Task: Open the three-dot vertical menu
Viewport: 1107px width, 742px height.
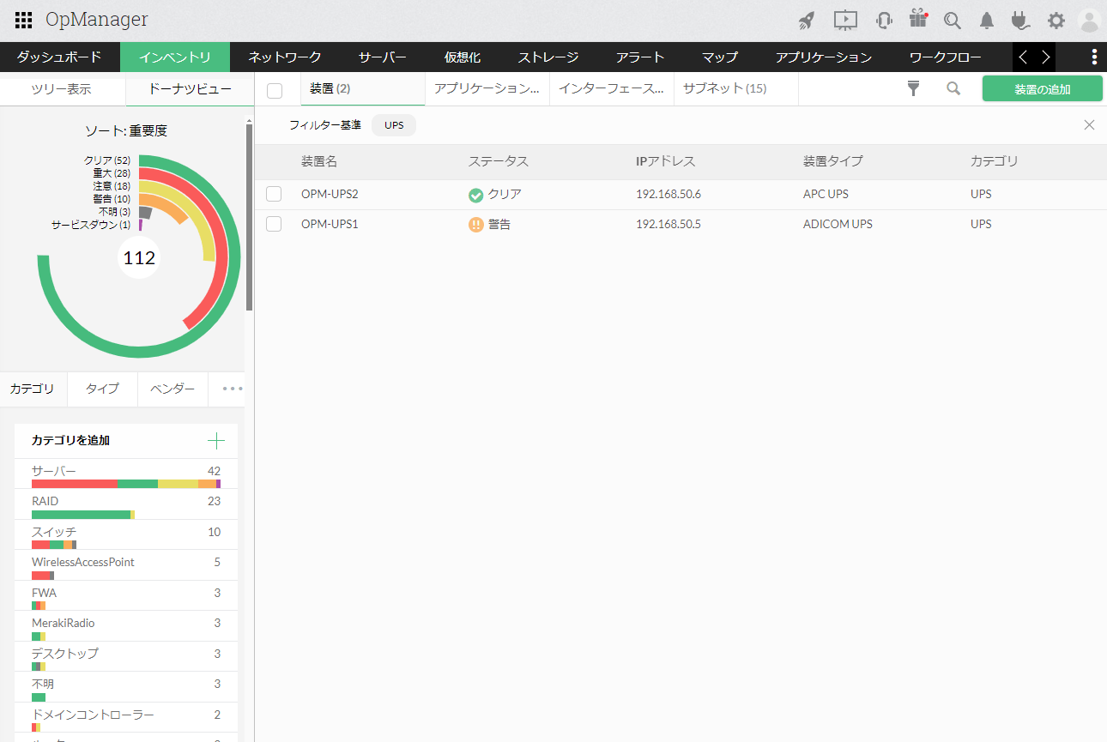Action: coord(1093,57)
